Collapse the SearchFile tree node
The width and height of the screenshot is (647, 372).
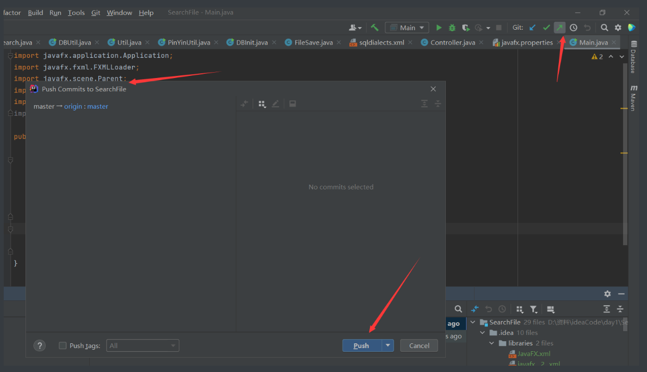click(x=473, y=322)
